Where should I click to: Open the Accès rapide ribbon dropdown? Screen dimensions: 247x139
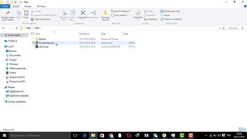pyautogui.click(x=119, y=15)
